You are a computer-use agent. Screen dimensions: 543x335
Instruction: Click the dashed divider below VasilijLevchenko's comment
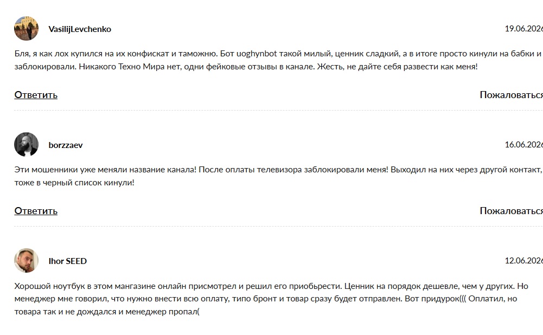pyautogui.click(x=278, y=111)
